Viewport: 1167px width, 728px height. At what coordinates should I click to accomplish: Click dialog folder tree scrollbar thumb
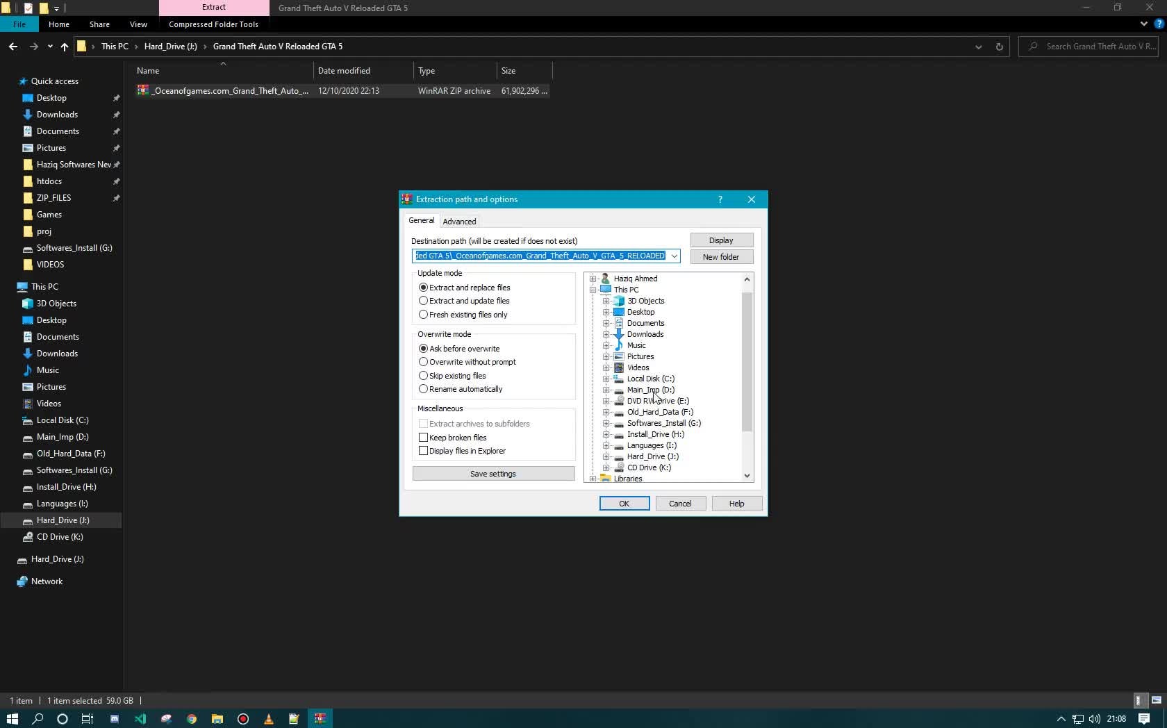click(747, 361)
